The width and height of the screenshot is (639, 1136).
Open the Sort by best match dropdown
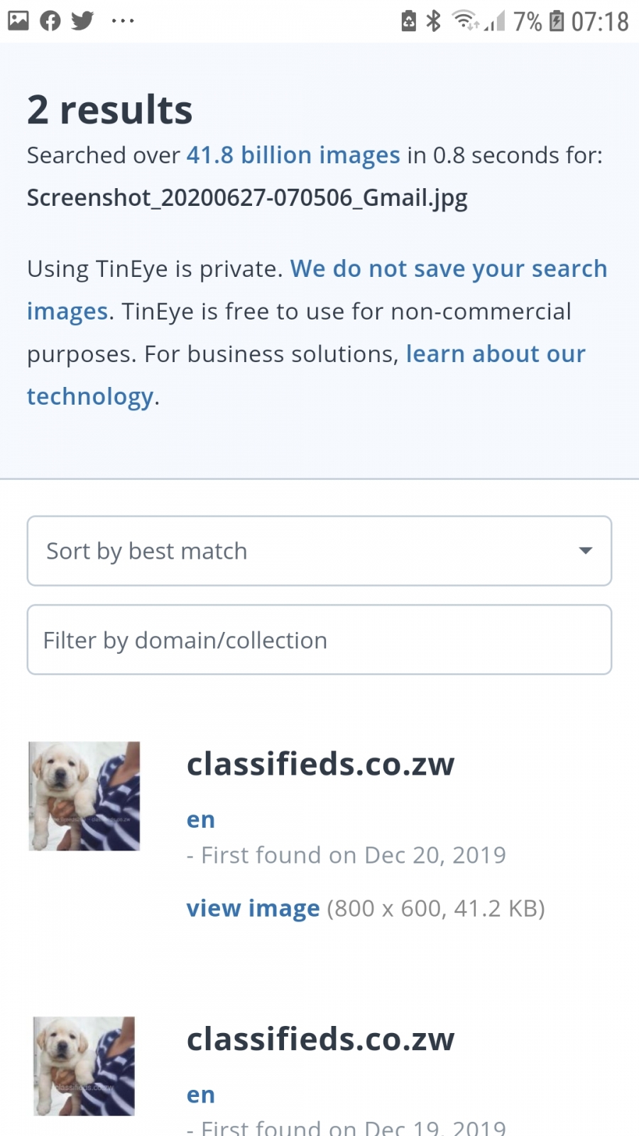(x=319, y=551)
